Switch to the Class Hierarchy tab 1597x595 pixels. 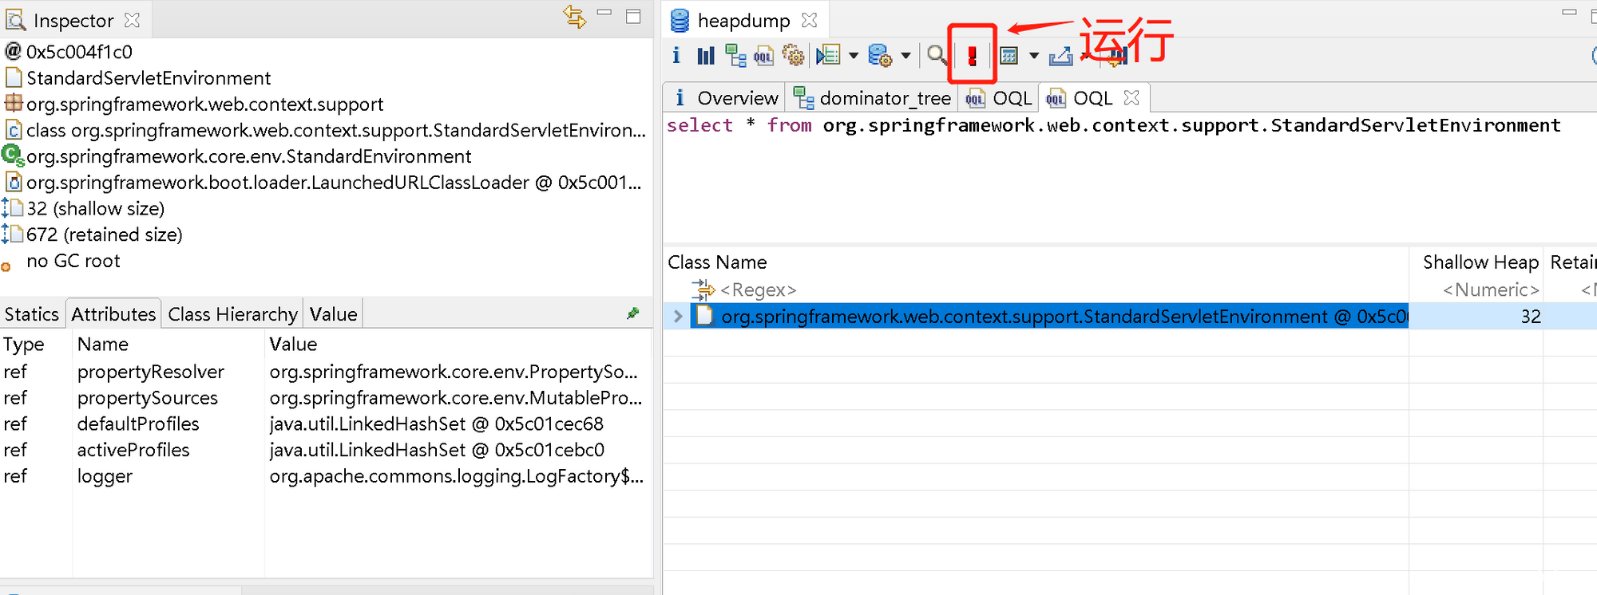[232, 314]
